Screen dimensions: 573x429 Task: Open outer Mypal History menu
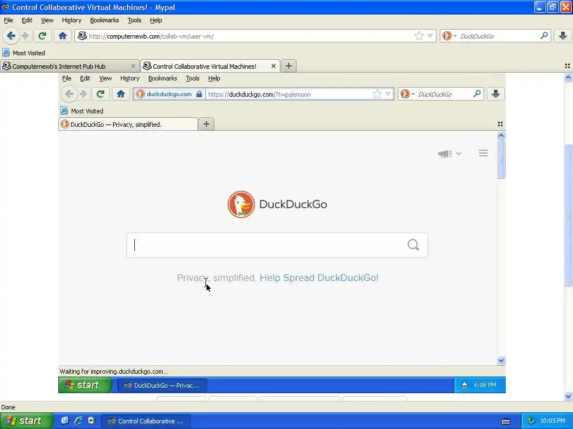pos(72,21)
